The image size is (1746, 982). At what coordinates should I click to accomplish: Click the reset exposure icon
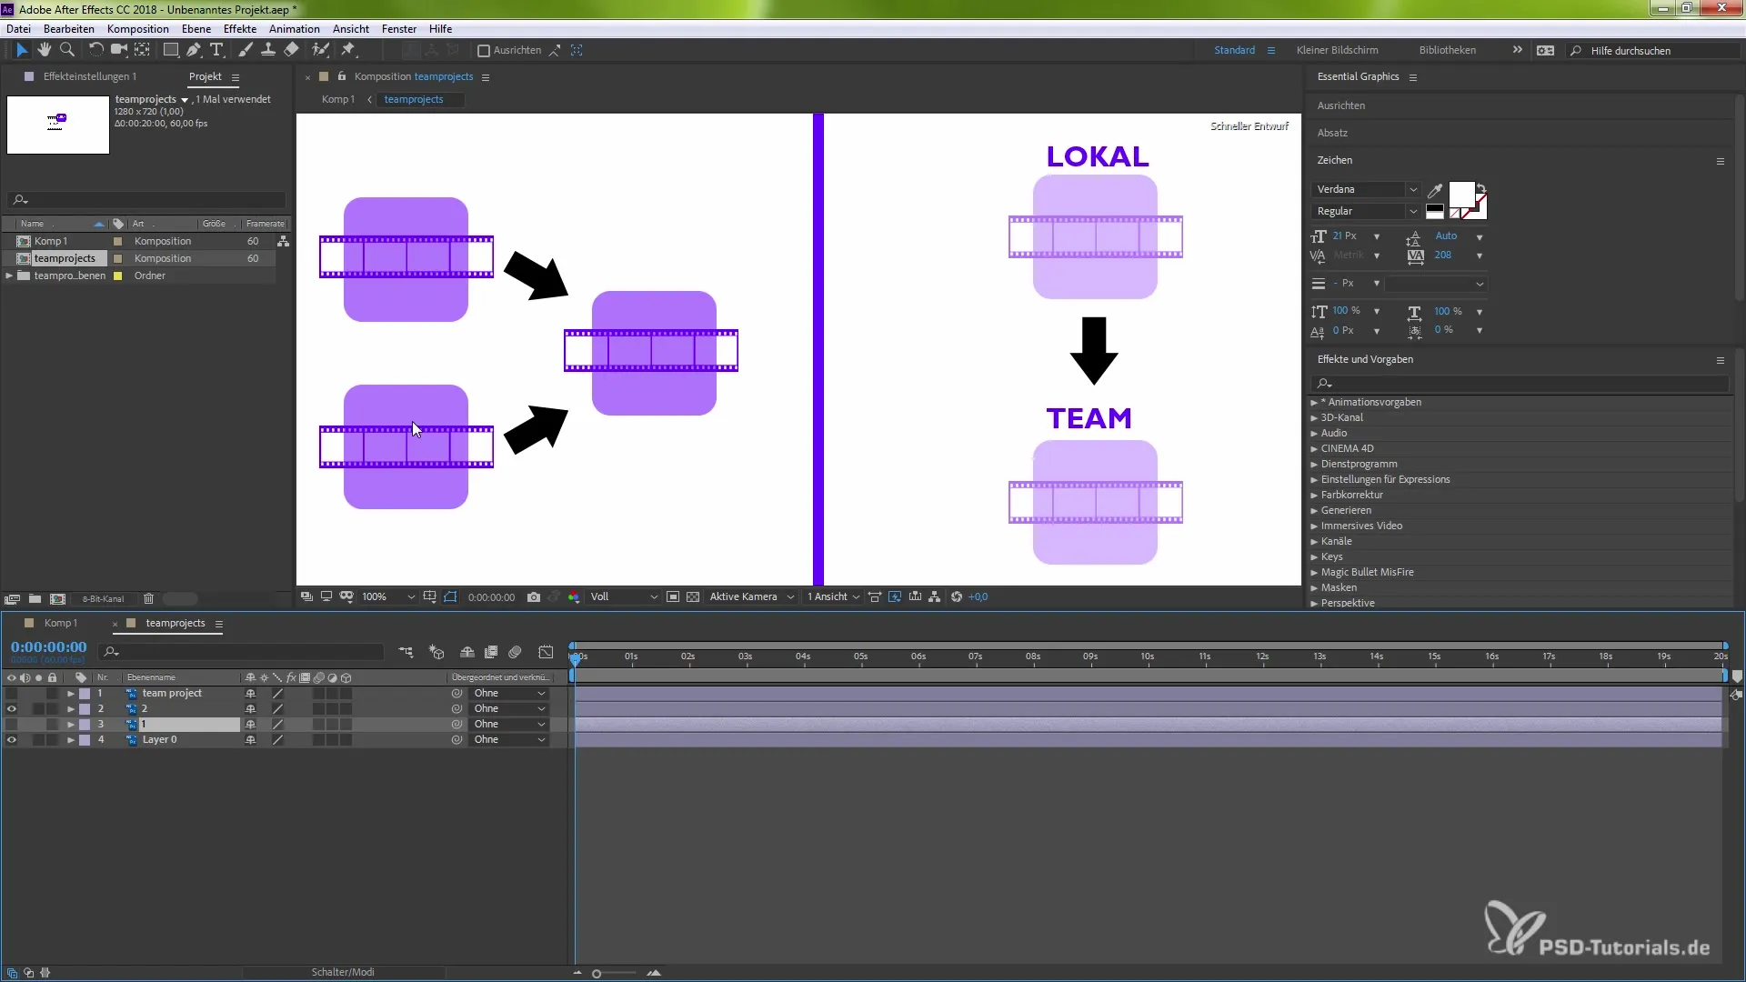tap(957, 597)
